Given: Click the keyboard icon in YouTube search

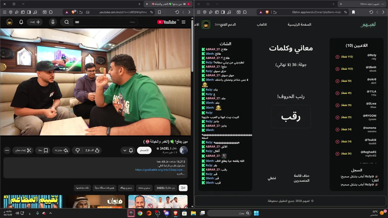Looking at the screenshot, I should pos(77,22).
